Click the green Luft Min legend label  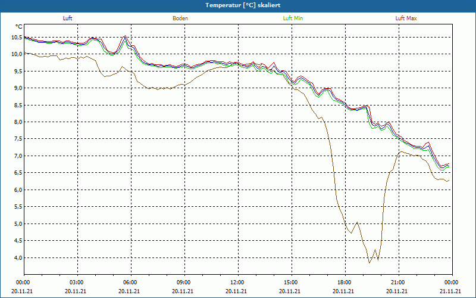tap(293, 18)
